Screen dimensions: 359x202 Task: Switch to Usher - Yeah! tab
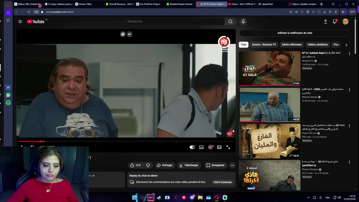click(242, 4)
